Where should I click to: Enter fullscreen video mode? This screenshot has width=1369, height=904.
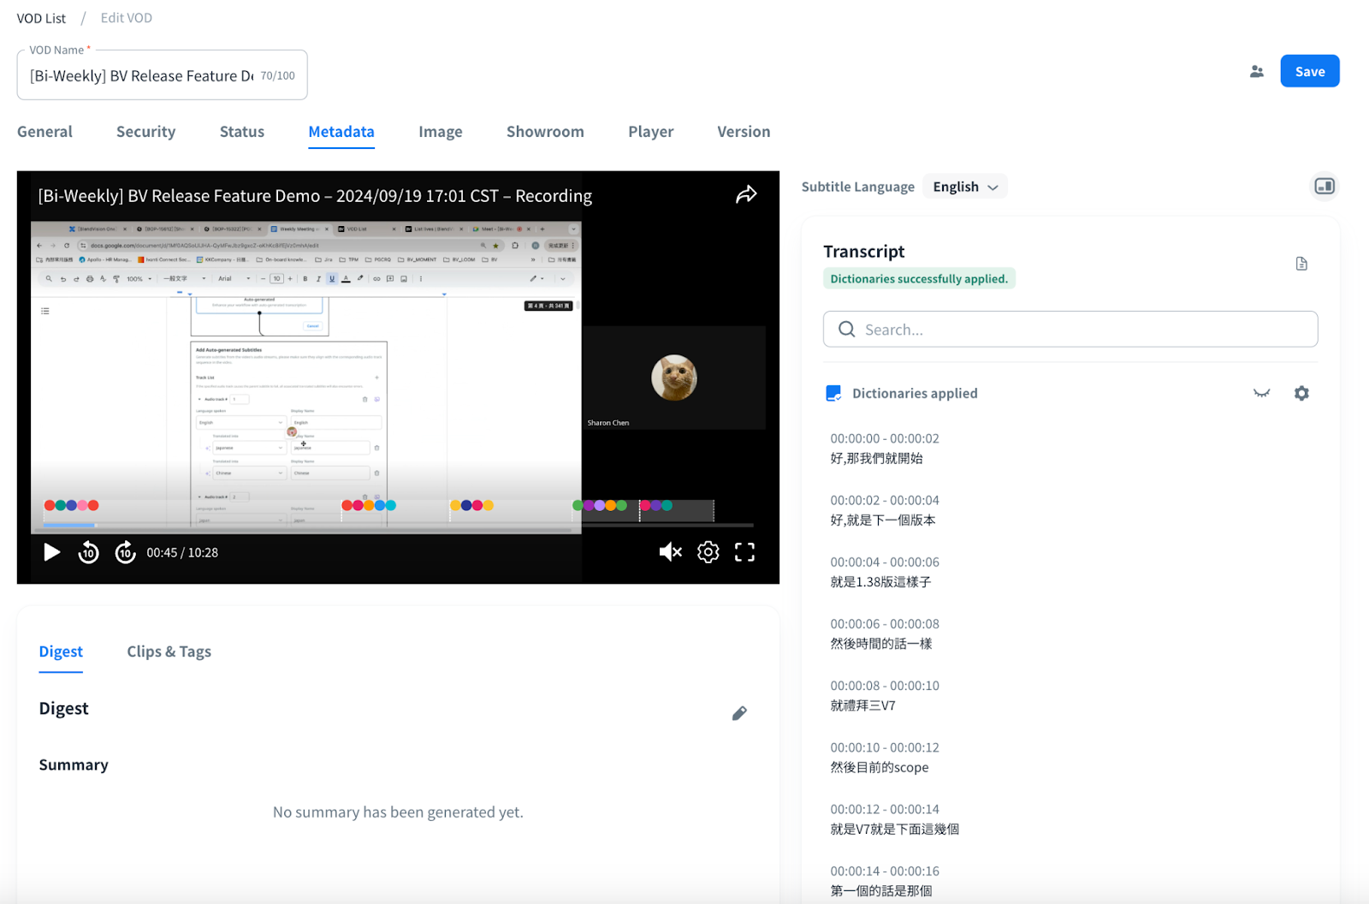click(x=744, y=552)
